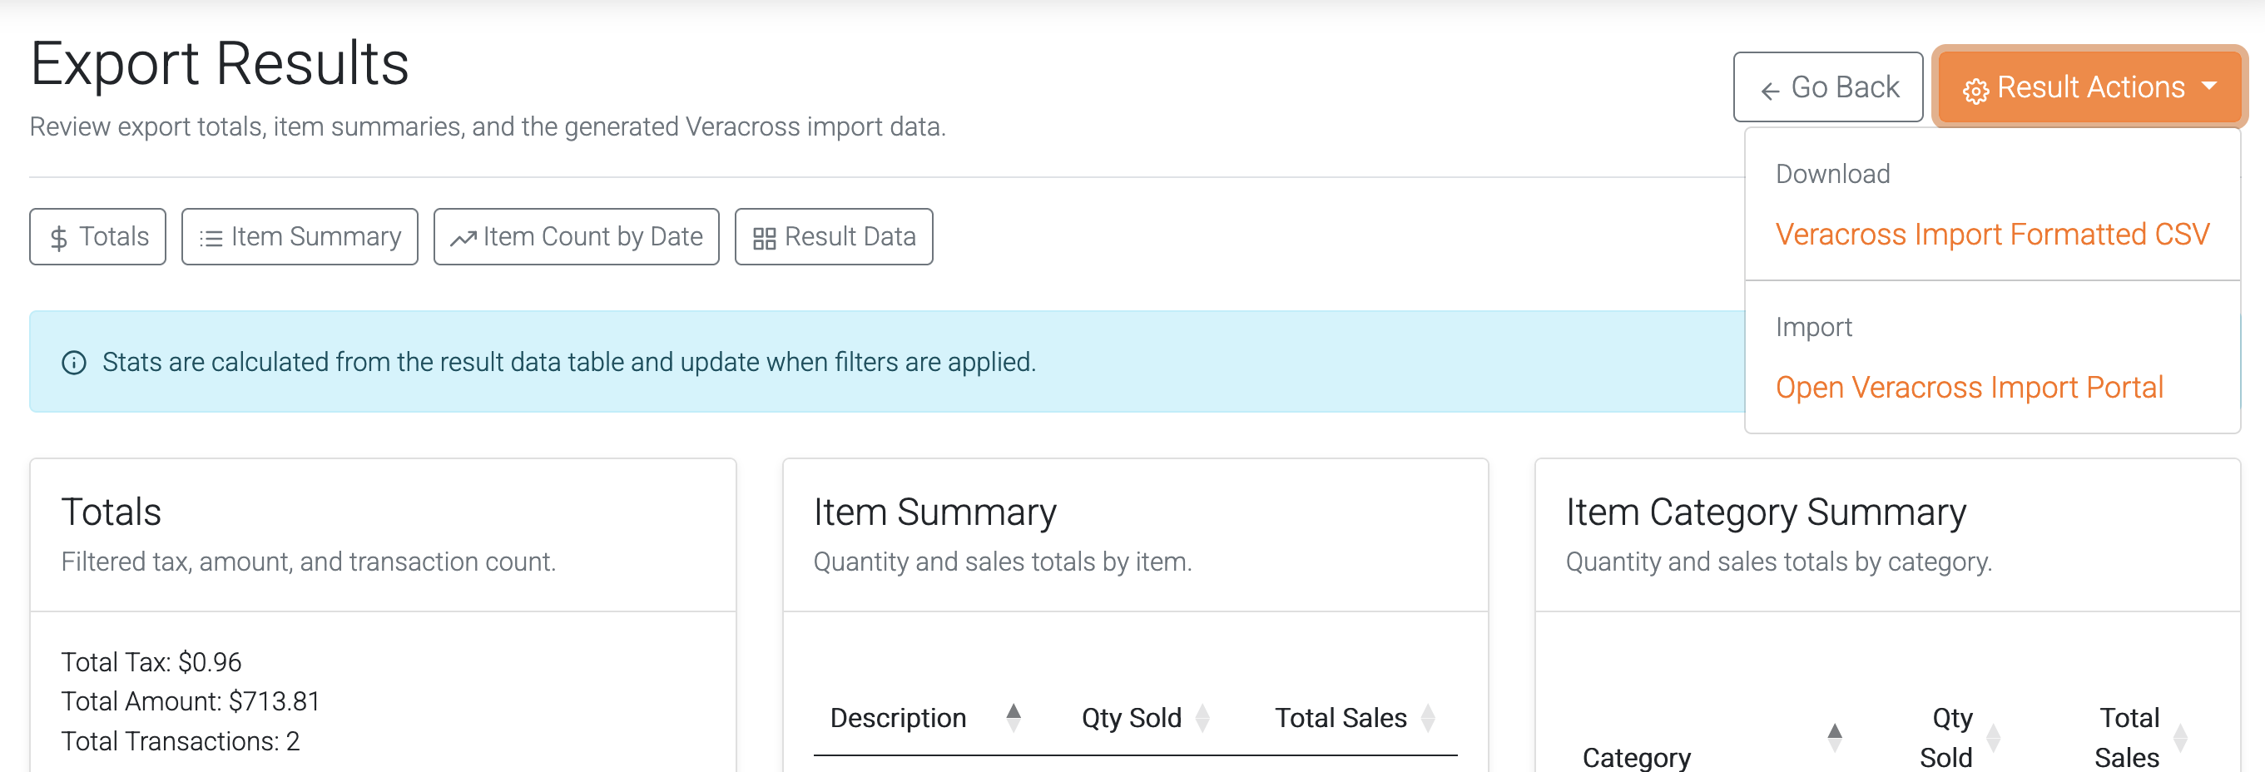Click the Download section header in menu
This screenshot has height=772, width=2265.
(1832, 173)
